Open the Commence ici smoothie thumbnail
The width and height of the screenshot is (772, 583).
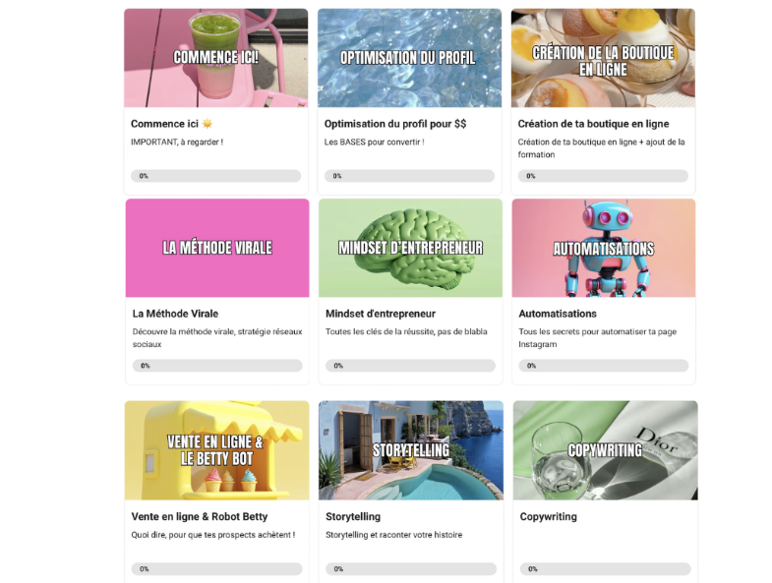pos(216,58)
